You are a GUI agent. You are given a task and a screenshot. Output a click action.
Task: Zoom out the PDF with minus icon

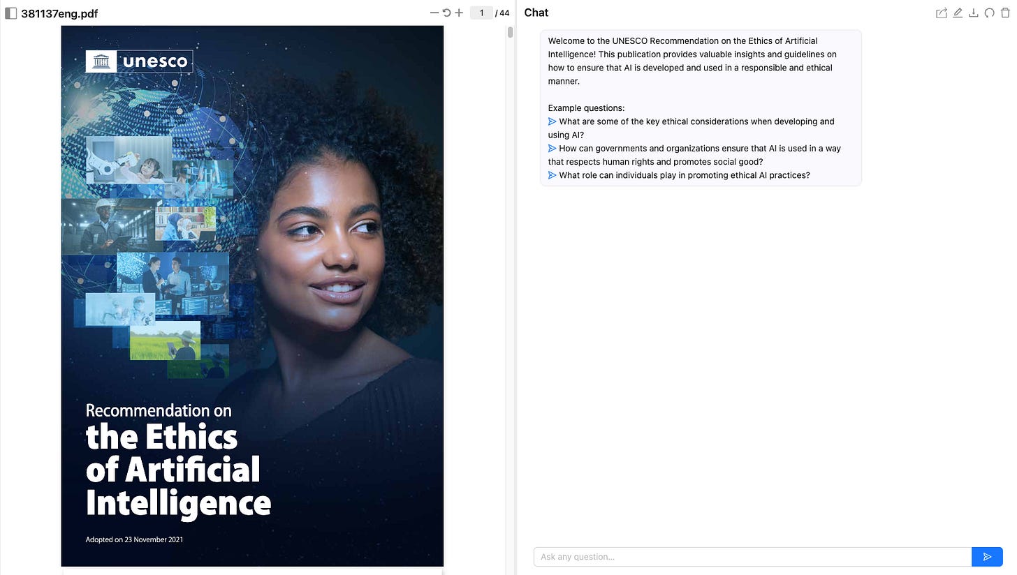[434, 13]
